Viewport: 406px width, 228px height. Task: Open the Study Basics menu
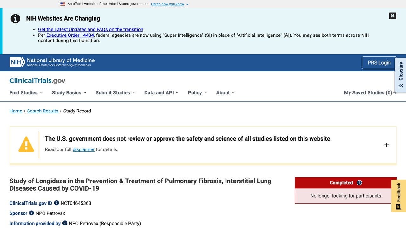point(69,93)
